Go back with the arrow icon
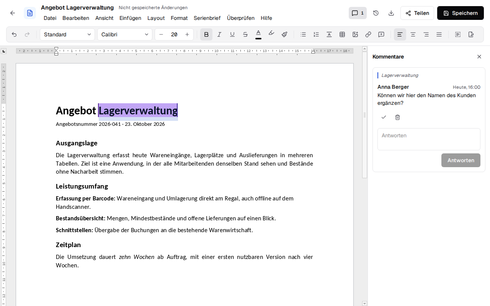 pos(13,13)
